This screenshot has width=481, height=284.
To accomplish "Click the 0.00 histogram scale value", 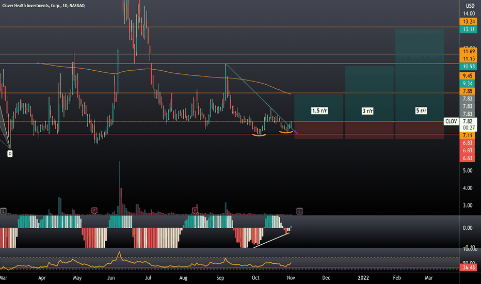I will 468,228.
